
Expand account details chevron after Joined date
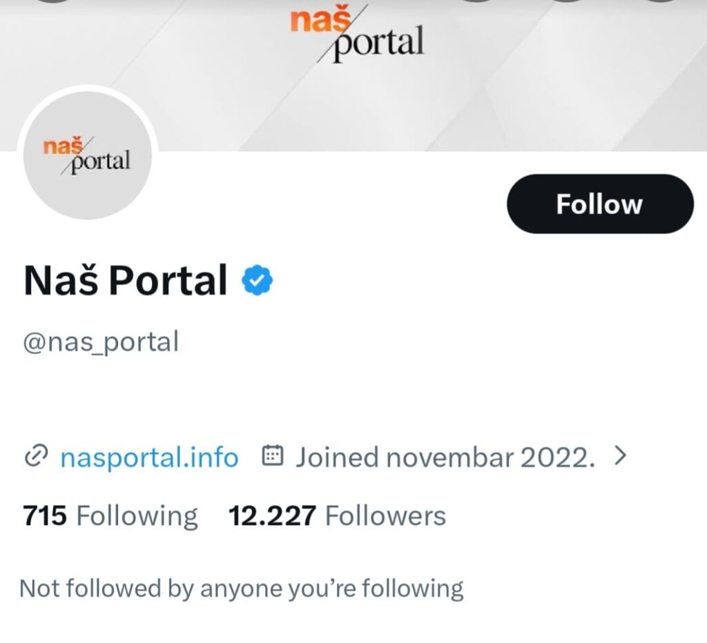620,455
